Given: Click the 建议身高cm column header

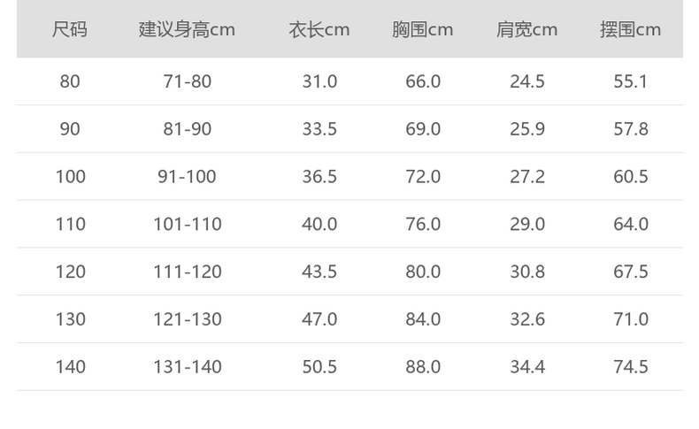Looking at the screenshot, I should click(x=187, y=29).
